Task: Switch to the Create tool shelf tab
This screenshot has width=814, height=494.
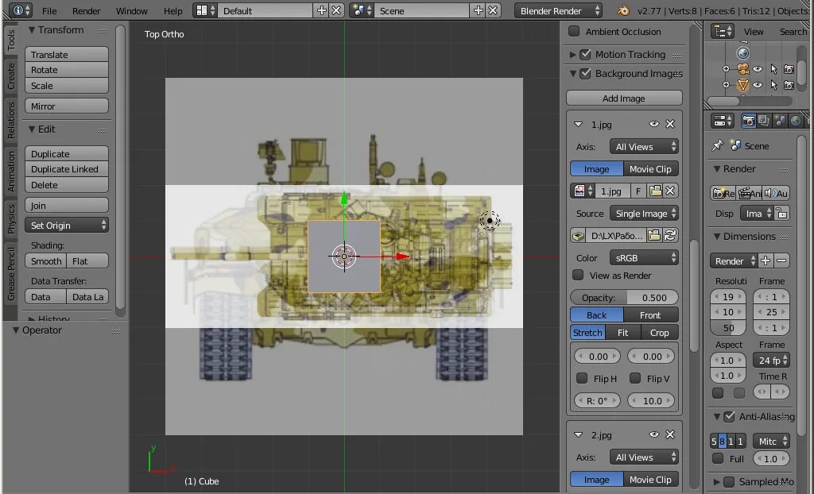Action: (x=11, y=76)
